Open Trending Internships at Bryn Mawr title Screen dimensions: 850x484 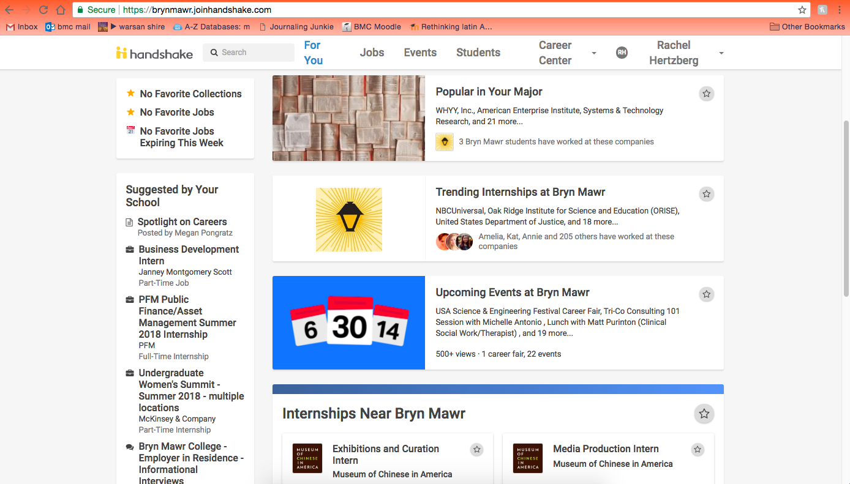[520, 192]
